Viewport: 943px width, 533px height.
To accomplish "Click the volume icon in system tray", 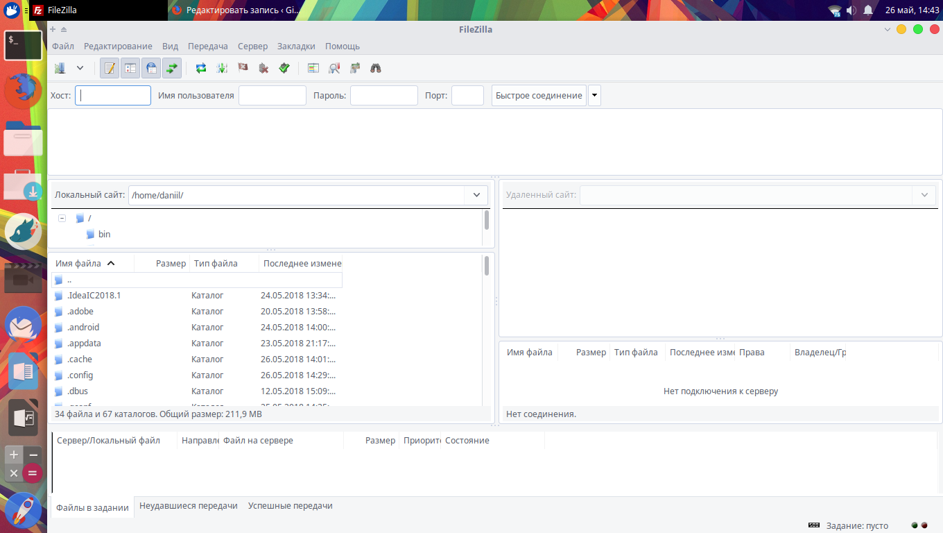I will (851, 10).
